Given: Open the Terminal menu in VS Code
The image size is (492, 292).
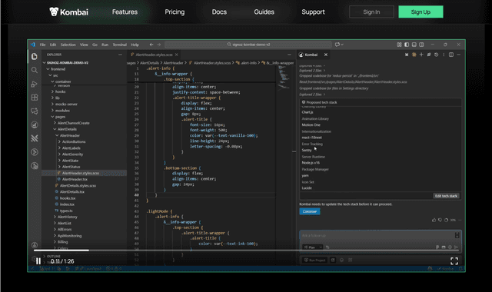Looking at the screenshot, I should click(x=120, y=45).
